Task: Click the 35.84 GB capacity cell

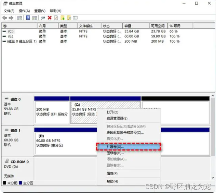Action: [x=132, y=31]
